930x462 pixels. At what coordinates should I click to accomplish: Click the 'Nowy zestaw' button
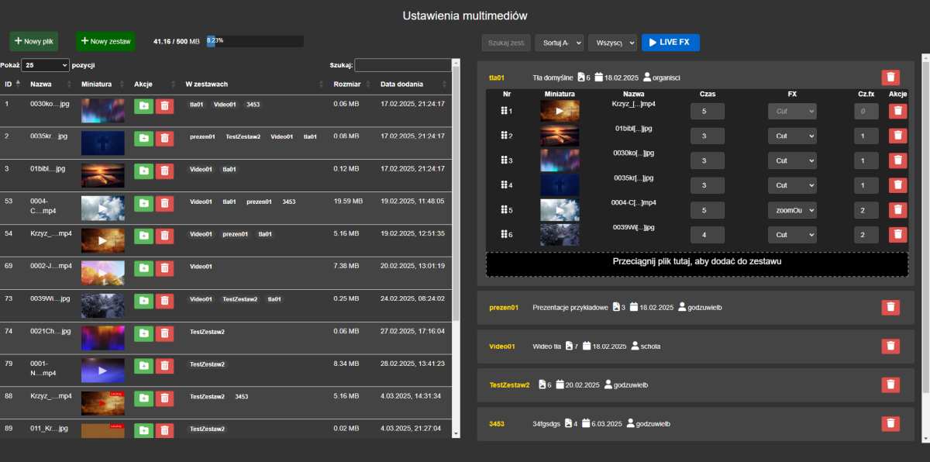click(x=105, y=41)
